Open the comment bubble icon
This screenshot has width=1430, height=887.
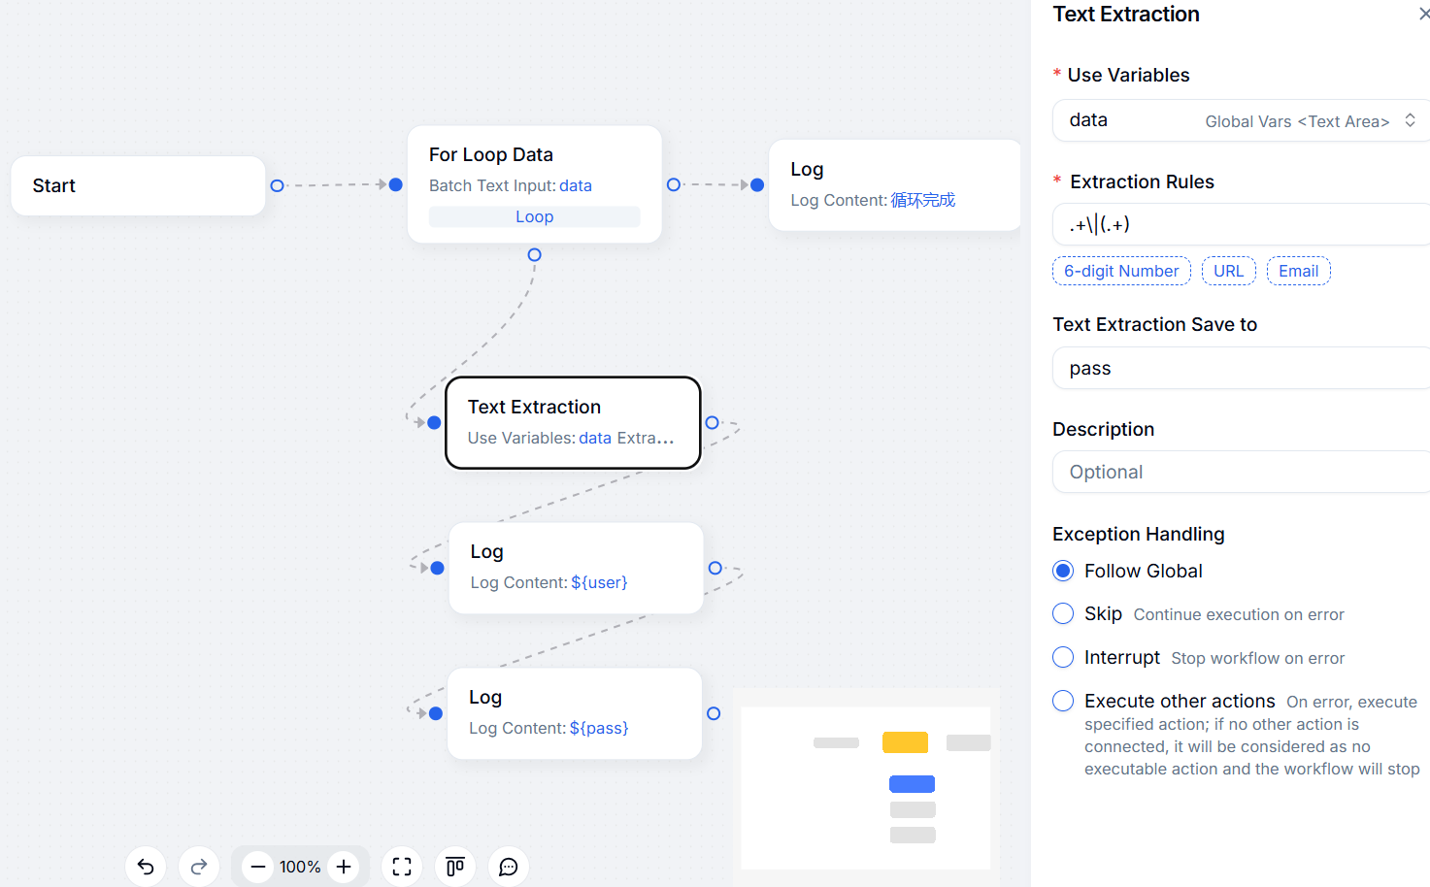(508, 867)
